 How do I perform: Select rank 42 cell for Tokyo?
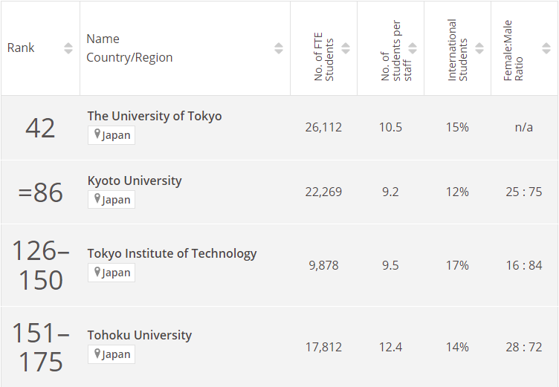pyautogui.click(x=40, y=128)
